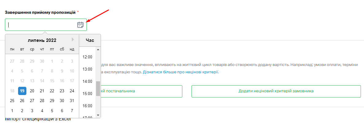
Task: Pick 15:00 as the time
Action: (x=88, y=94)
